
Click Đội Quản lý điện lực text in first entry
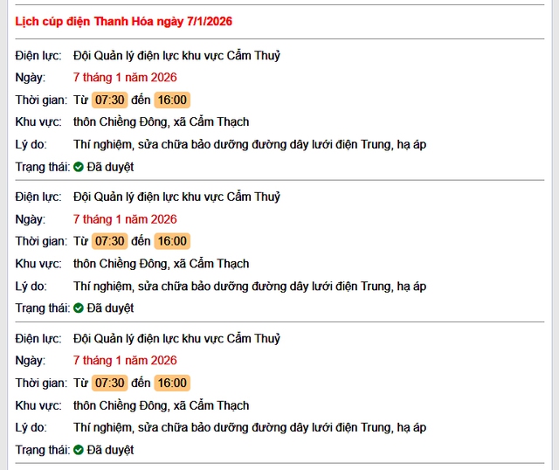coord(176,56)
